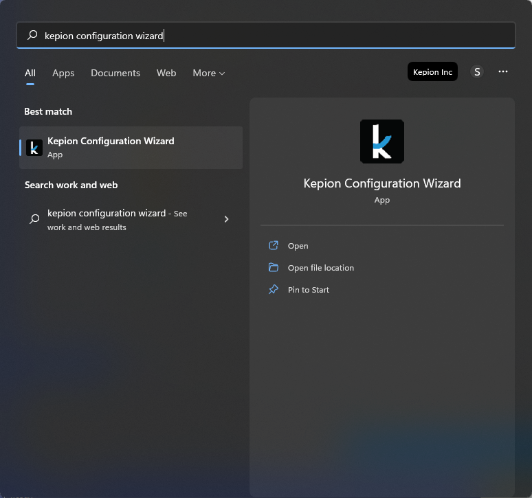The width and height of the screenshot is (532, 498).
Task: Open the three-dot options menu
Action: pyautogui.click(x=503, y=71)
